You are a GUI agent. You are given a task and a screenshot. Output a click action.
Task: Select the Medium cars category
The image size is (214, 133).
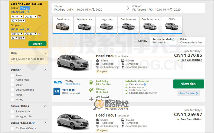pyautogui.click(x=85, y=25)
